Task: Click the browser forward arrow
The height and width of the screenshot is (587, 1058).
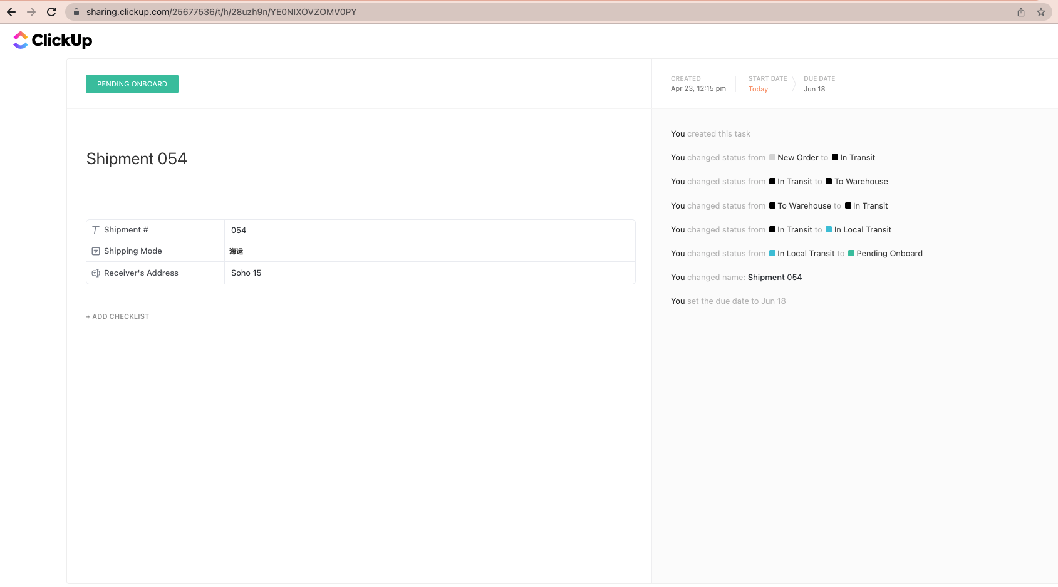Action: (31, 12)
